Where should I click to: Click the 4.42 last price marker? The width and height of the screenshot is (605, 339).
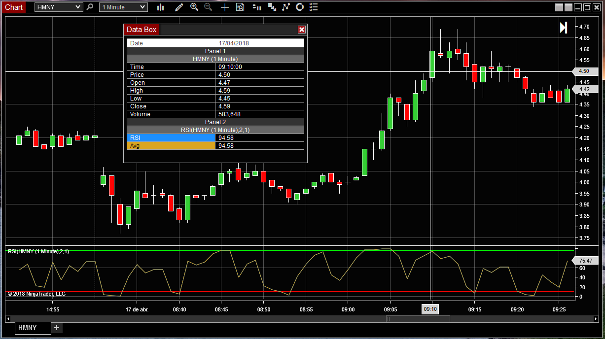(584, 89)
